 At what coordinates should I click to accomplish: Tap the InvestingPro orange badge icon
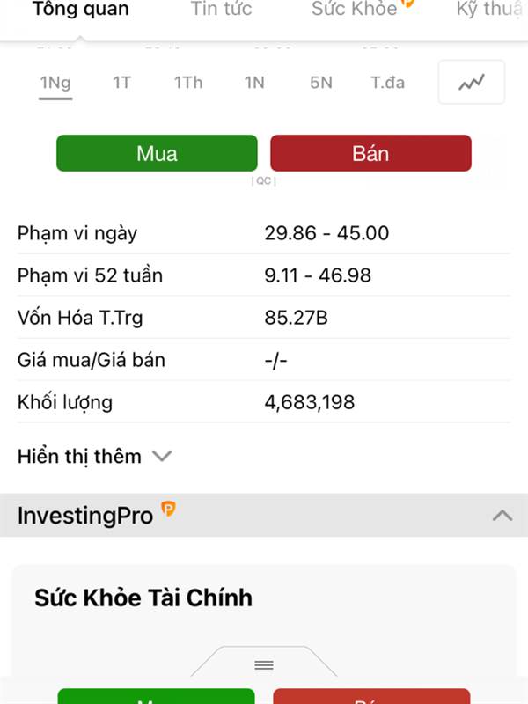168,510
